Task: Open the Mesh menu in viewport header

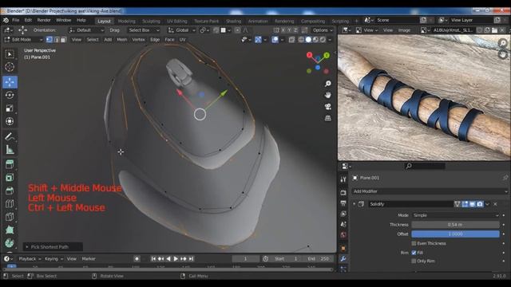Action: pos(122,40)
